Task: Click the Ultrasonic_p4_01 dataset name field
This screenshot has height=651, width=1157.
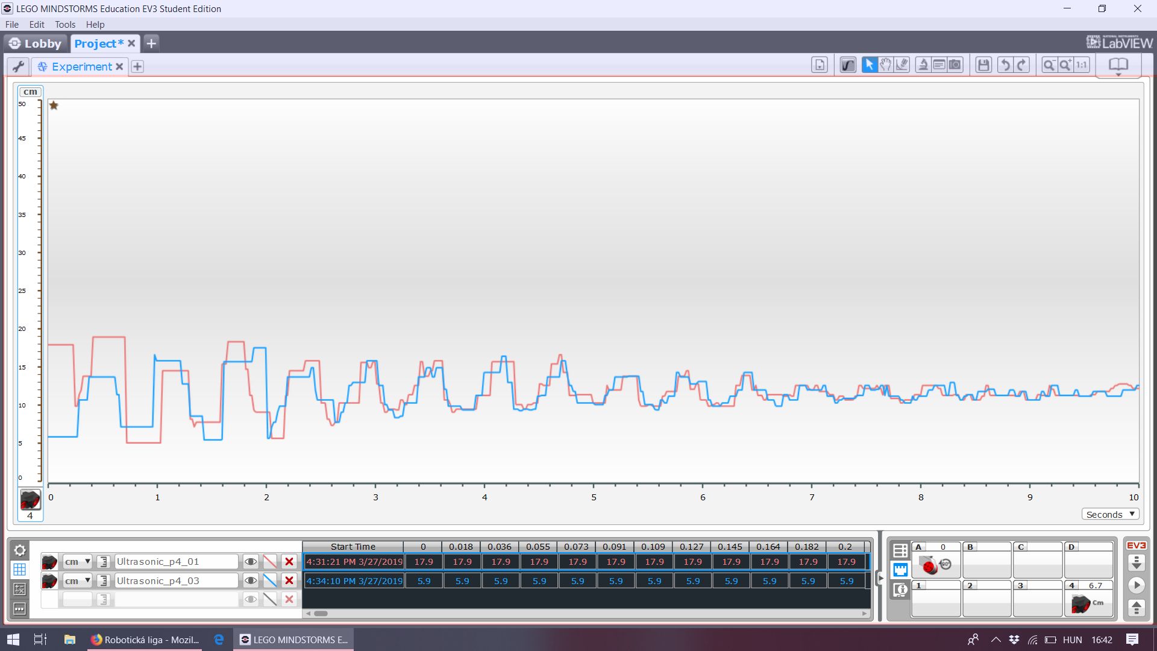Action: pos(176,562)
